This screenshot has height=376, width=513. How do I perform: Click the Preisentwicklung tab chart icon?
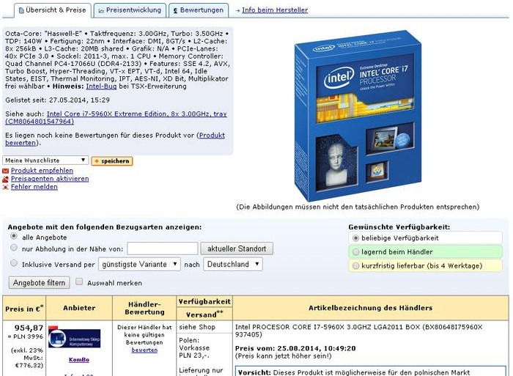coord(101,11)
